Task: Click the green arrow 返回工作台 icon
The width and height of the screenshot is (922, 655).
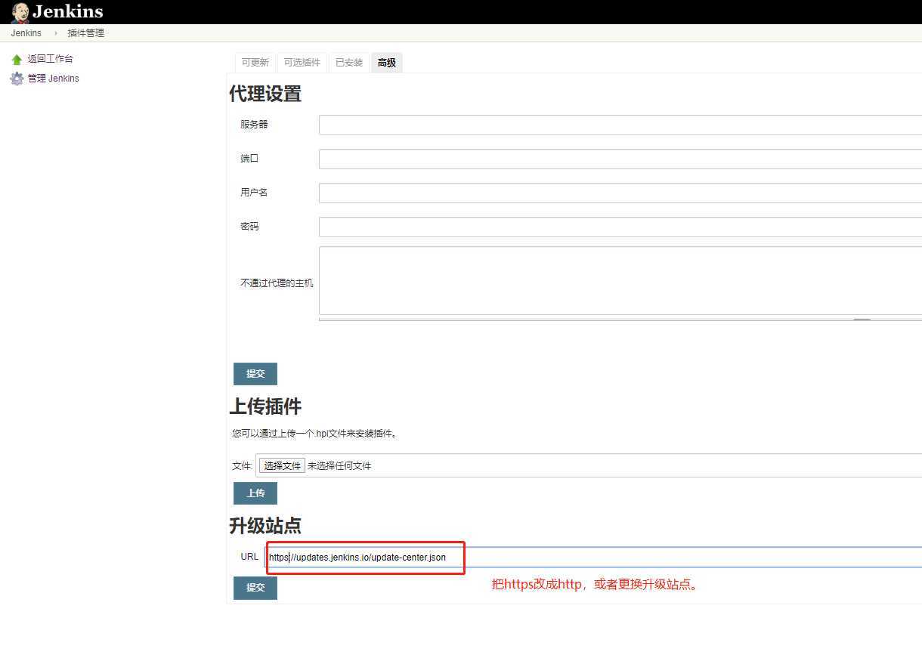Action: coord(17,59)
